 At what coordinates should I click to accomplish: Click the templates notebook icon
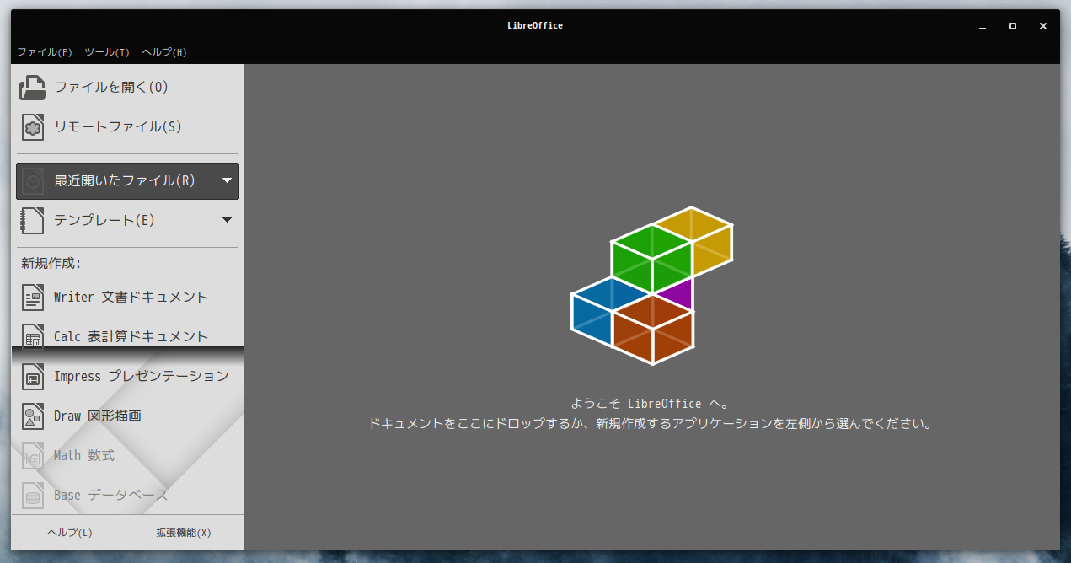[x=33, y=221]
